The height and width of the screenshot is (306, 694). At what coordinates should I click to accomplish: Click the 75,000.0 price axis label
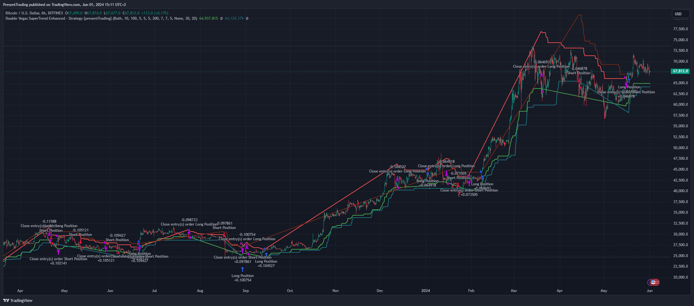[x=681, y=40]
